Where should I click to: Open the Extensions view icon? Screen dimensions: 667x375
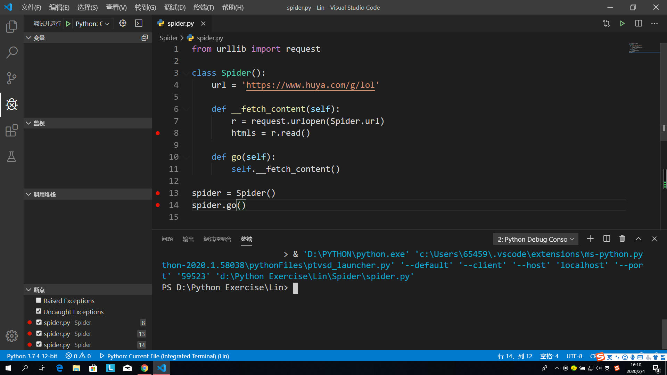[x=11, y=131]
